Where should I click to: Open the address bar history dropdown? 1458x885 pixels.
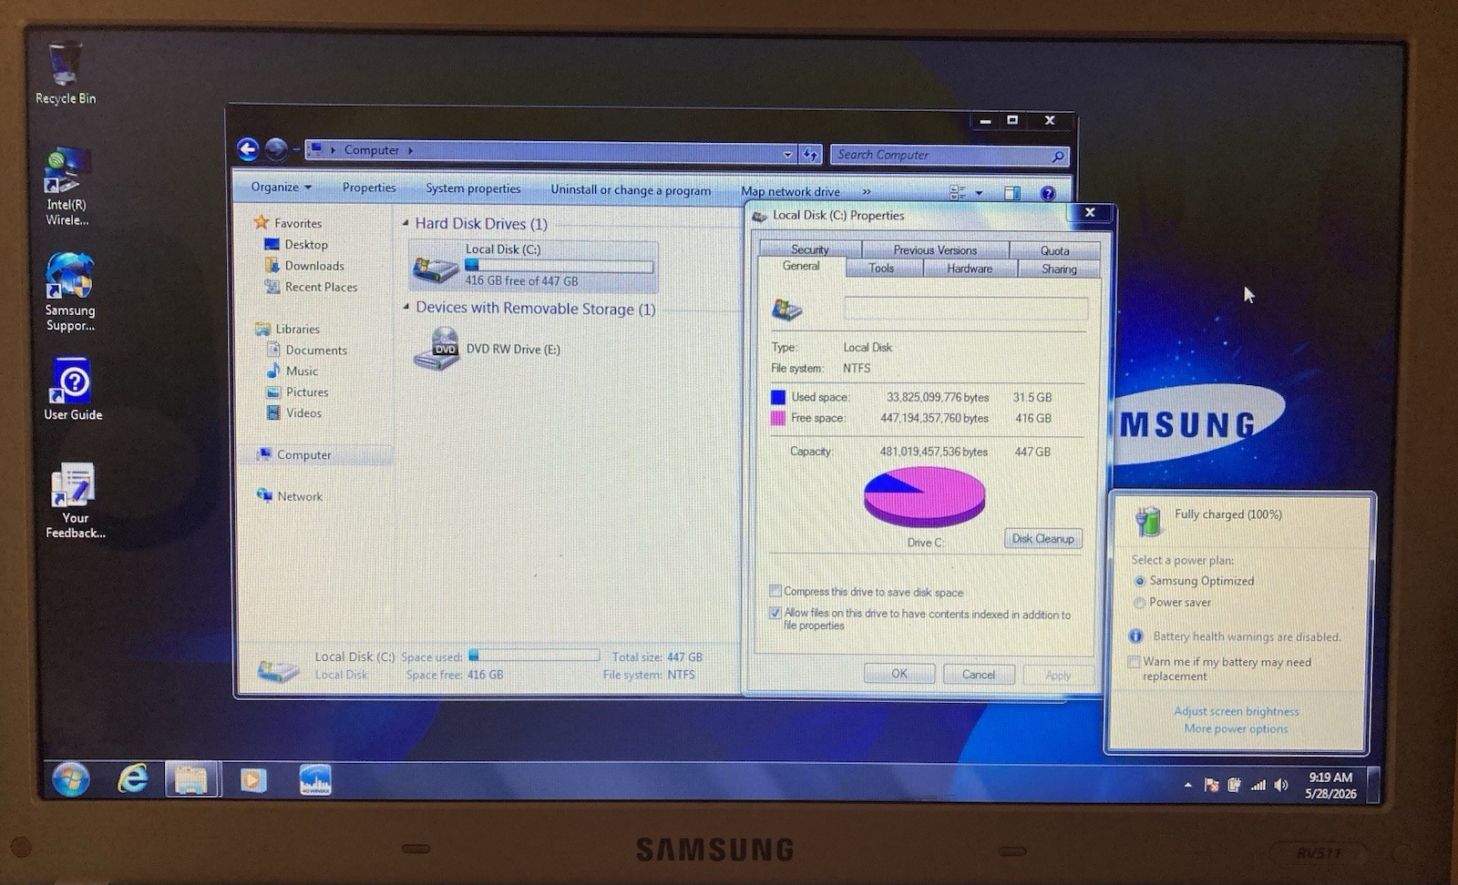click(x=787, y=155)
